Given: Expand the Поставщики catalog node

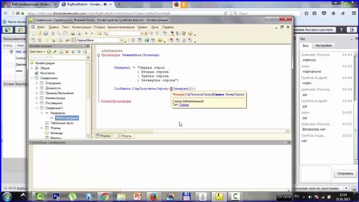Looking at the screenshot, I should [x=36, y=103].
